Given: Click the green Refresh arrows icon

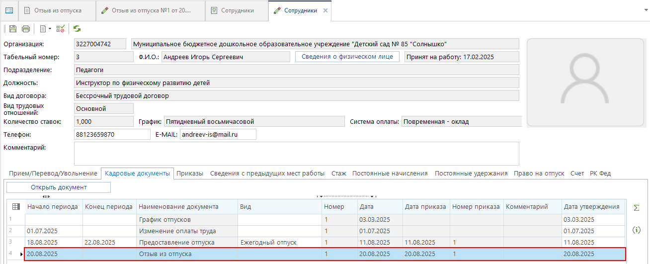Looking at the screenshot, I should (77, 29).
